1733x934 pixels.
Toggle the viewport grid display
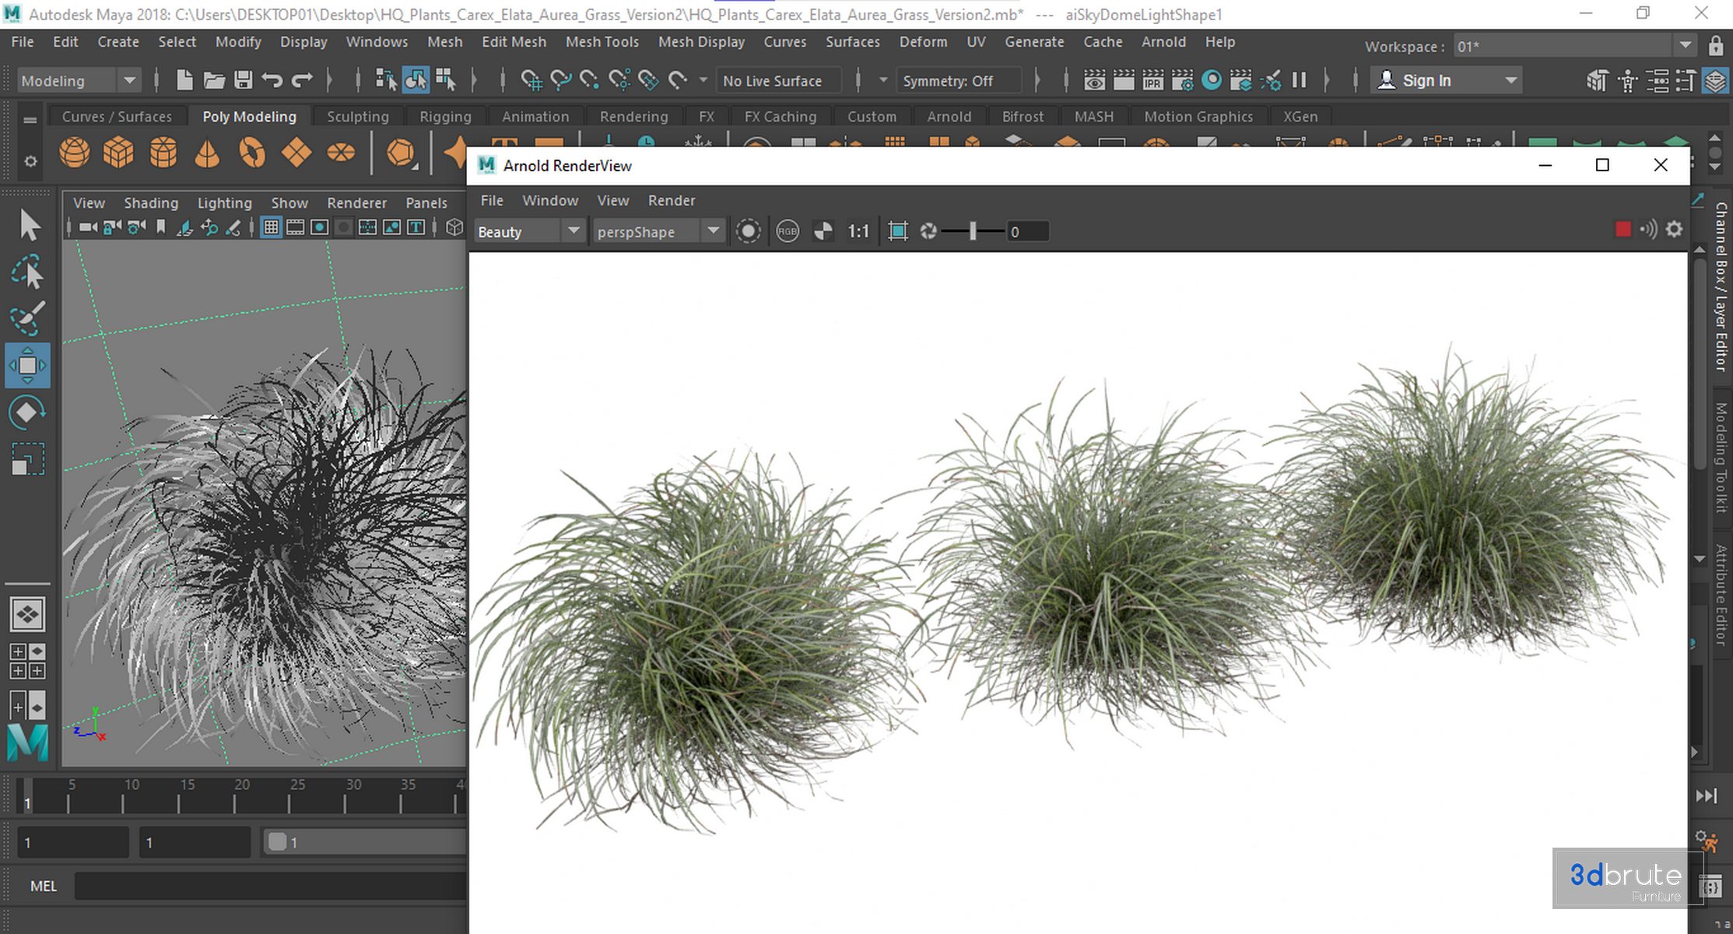tap(271, 227)
